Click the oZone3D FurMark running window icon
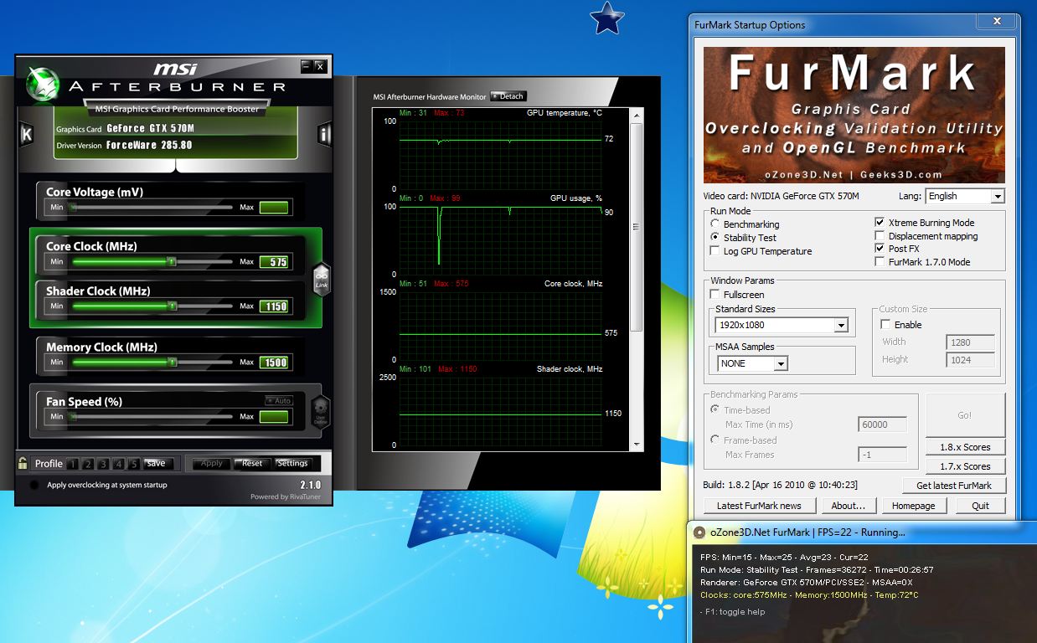 [699, 532]
